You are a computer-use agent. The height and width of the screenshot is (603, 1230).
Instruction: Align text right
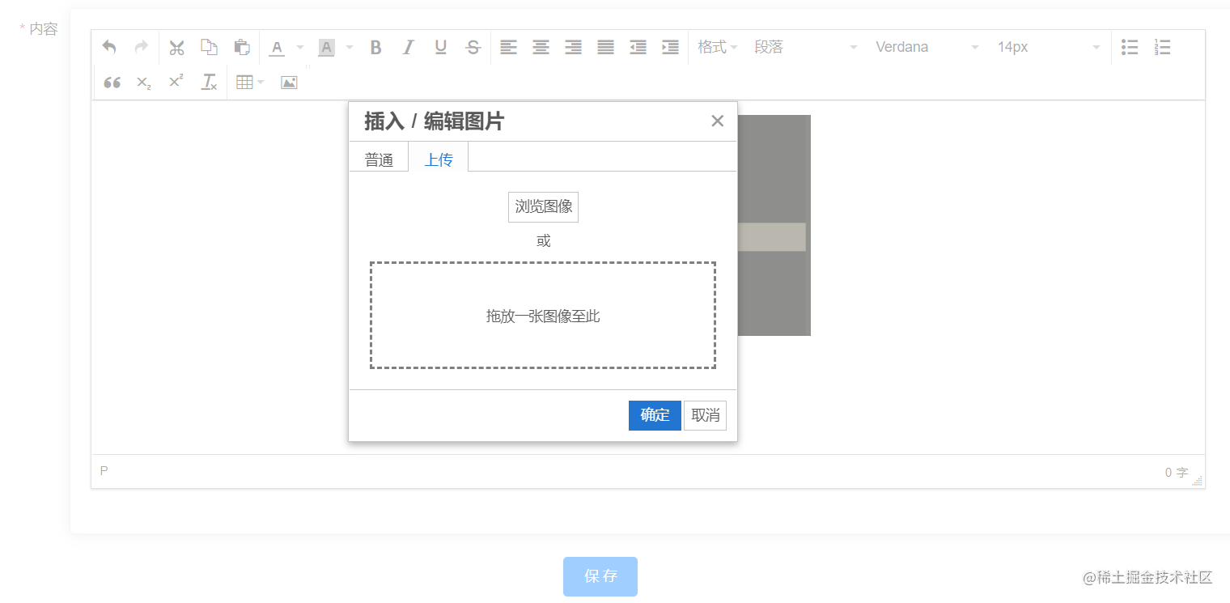(x=573, y=47)
